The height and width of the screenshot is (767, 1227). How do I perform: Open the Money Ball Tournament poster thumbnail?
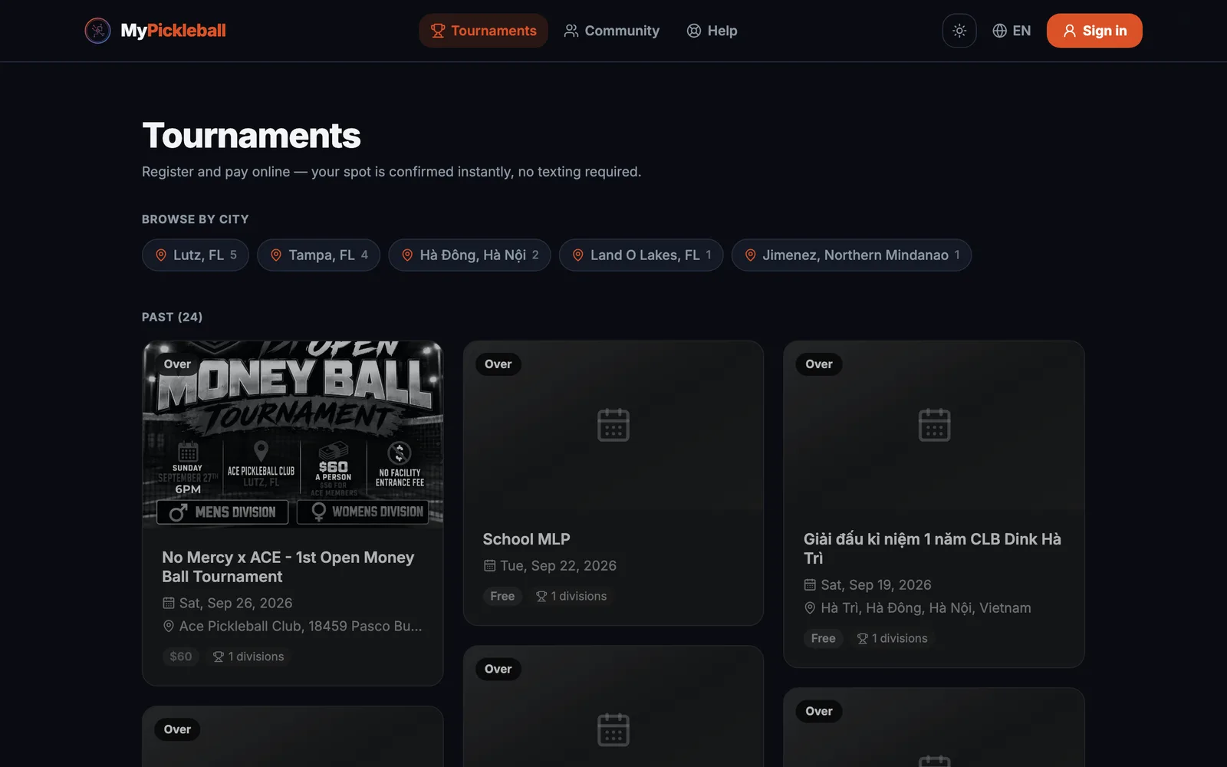coord(293,434)
